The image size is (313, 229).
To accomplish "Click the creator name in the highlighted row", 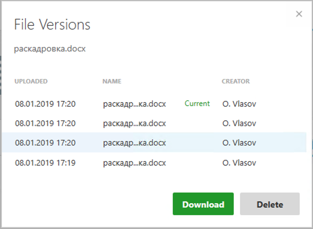I will coord(239,143).
